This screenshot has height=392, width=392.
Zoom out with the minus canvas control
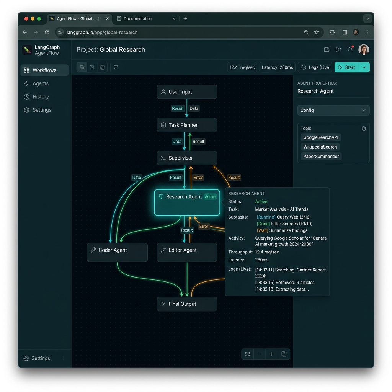[260, 354]
